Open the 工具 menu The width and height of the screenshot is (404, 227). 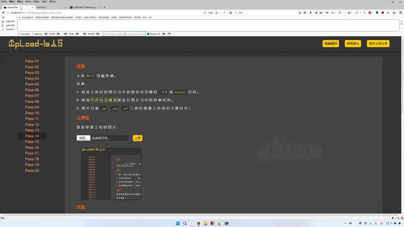44,2
